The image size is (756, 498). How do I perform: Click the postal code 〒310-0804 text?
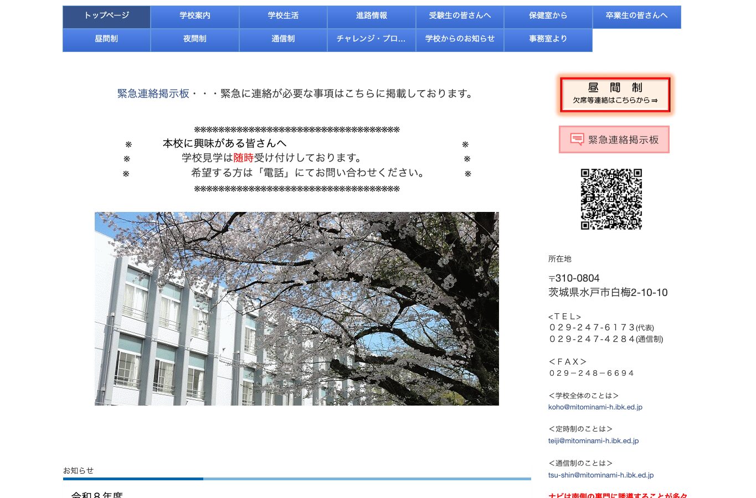click(574, 278)
